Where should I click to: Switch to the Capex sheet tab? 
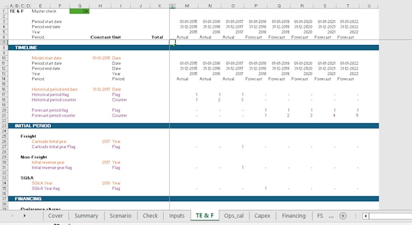[262, 215]
